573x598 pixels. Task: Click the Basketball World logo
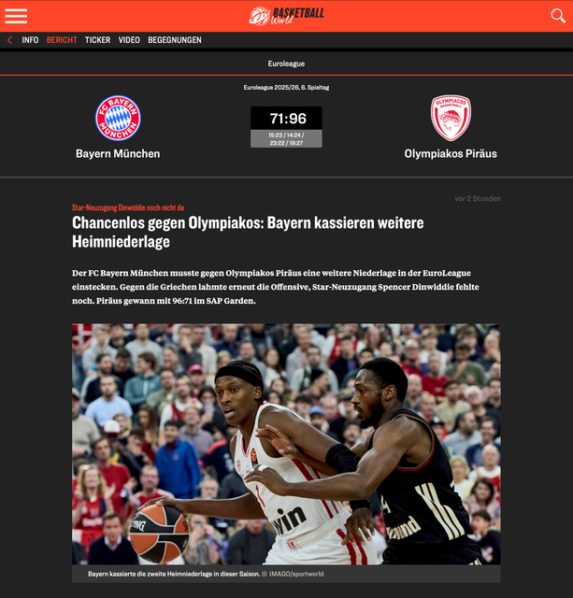click(286, 16)
